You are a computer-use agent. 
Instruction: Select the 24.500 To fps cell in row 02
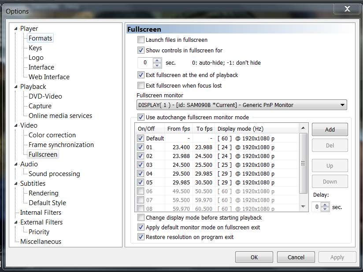[204, 156]
